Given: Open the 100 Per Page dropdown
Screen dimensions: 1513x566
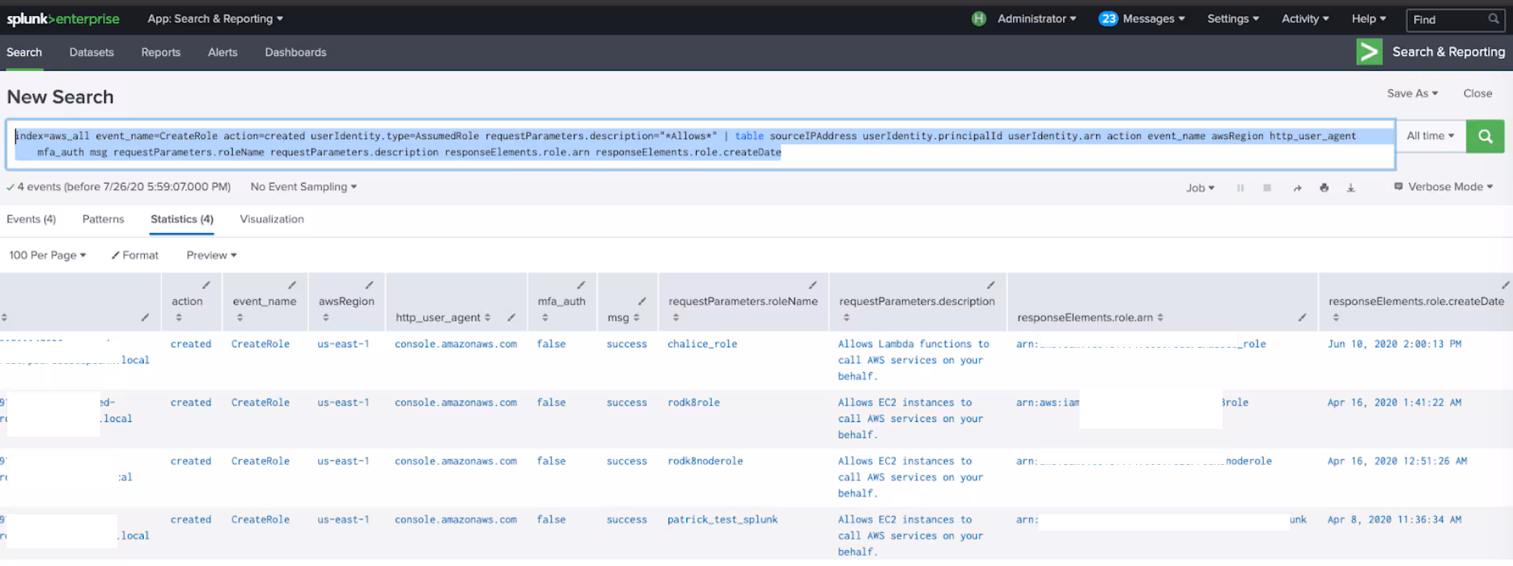Looking at the screenshot, I should (x=47, y=256).
